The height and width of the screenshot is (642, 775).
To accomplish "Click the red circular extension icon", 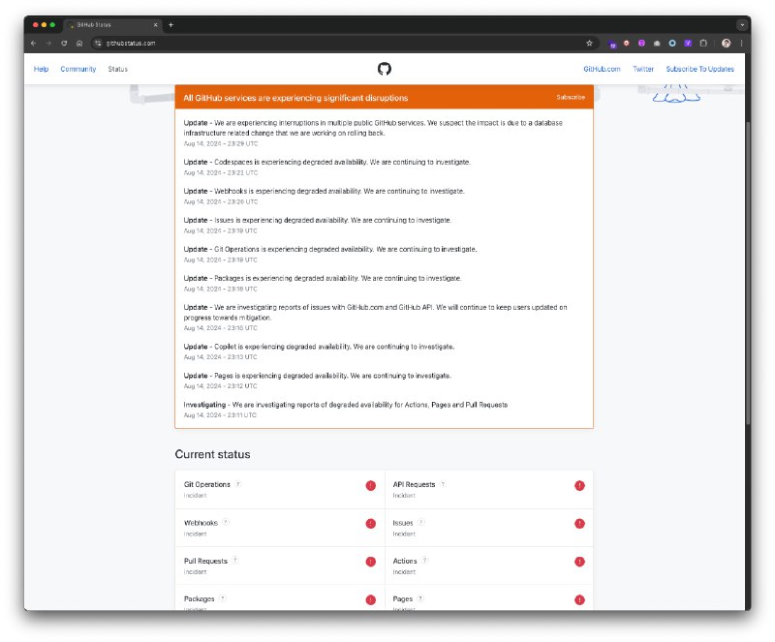I will coord(626,43).
